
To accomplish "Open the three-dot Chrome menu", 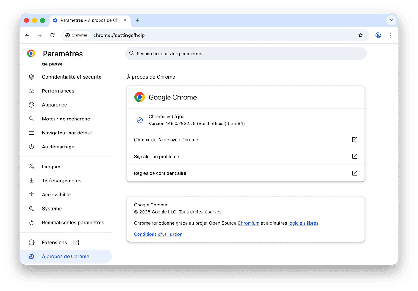I will click(391, 35).
